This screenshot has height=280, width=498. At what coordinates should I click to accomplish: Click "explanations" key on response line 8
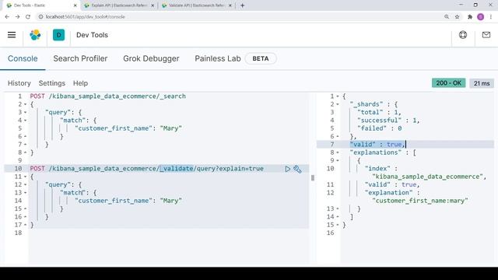pyautogui.click(x=376, y=152)
